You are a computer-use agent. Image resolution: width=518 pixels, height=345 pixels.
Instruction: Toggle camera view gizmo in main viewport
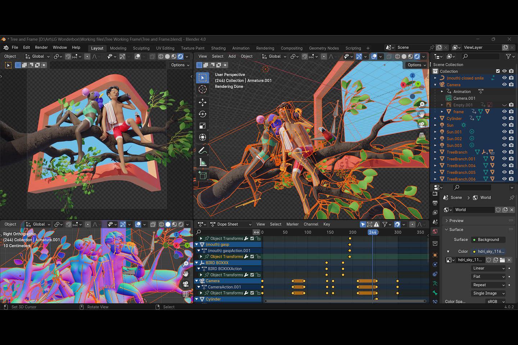pos(422,124)
